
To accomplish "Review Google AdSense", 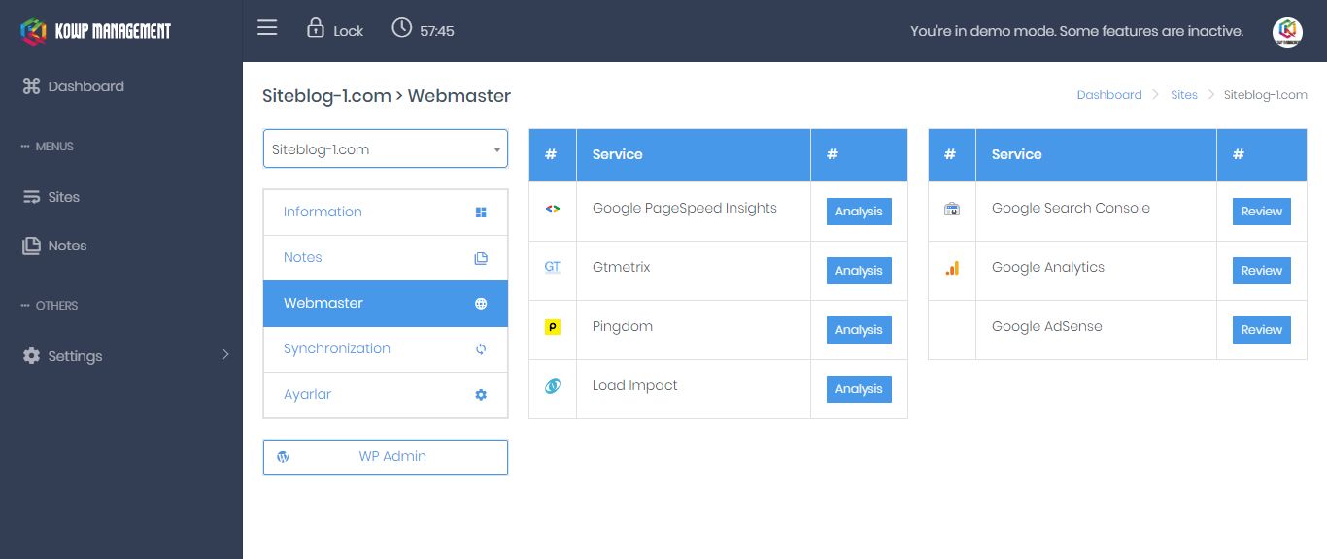I will [1262, 330].
